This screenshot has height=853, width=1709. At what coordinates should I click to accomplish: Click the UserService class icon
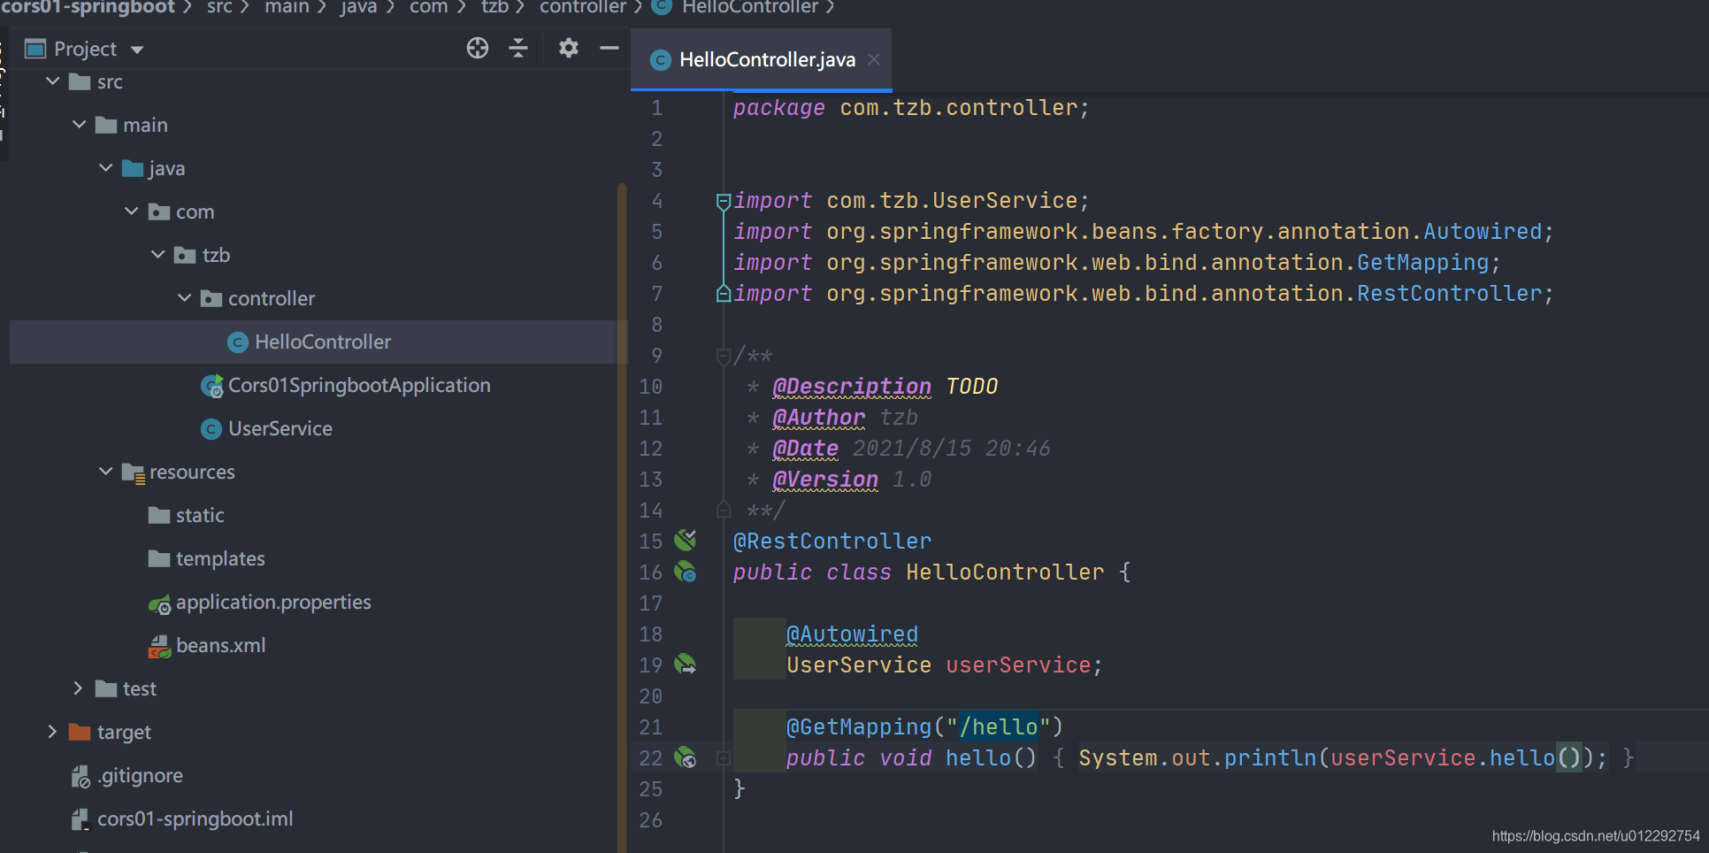211,429
